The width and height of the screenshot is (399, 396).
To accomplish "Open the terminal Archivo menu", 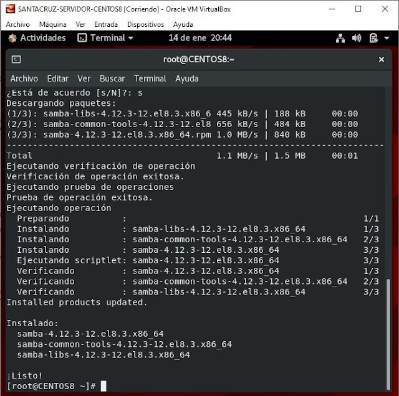I will pos(24,79).
